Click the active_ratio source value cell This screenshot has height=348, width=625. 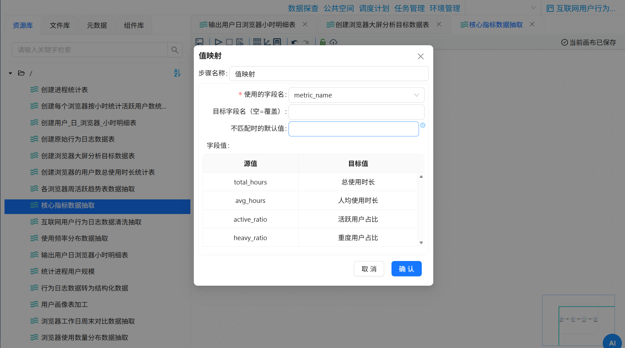[251, 219]
